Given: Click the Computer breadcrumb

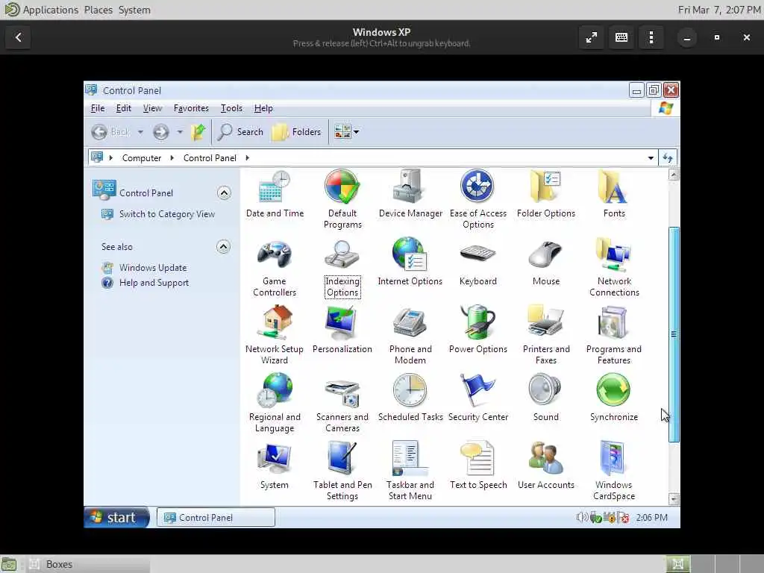Looking at the screenshot, I should (142, 158).
